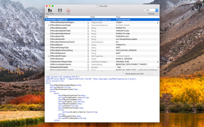The height and width of the screenshot is (127, 204).
Task: Click the DOCTYPE plist line in XML pane
Action: coord(91,79)
